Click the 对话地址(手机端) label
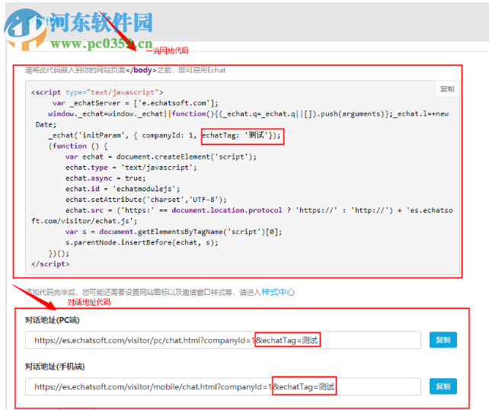This screenshot has width=489, height=410. click(x=55, y=367)
